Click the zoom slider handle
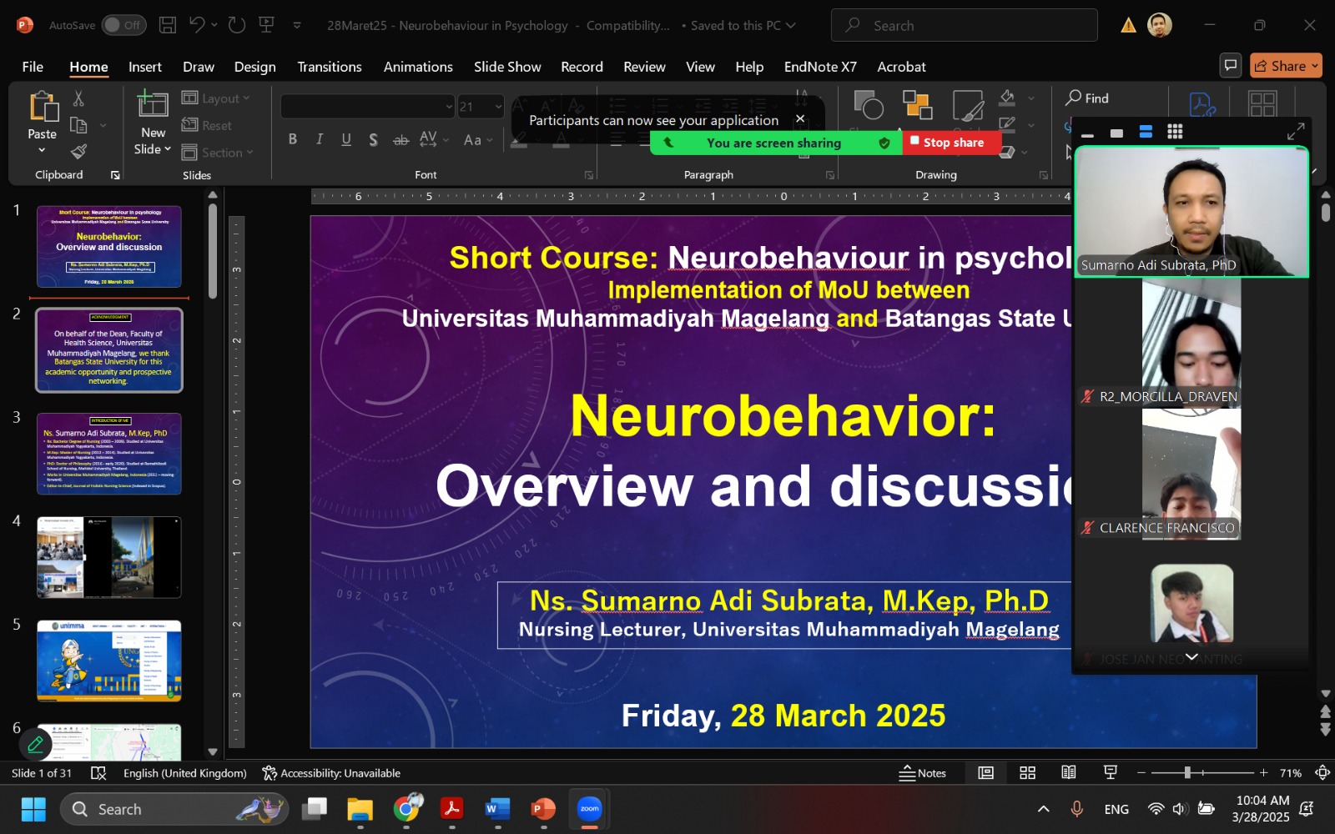The width and height of the screenshot is (1335, 834). pyautogui.click(x=1187, y=773)
